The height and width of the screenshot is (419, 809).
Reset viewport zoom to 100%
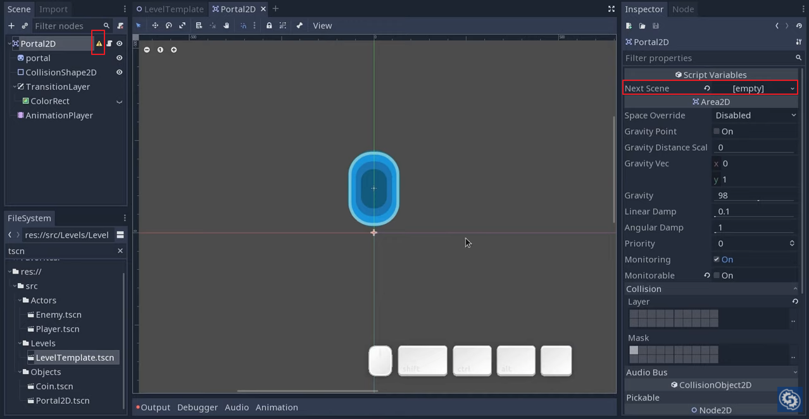pos(160,50)
